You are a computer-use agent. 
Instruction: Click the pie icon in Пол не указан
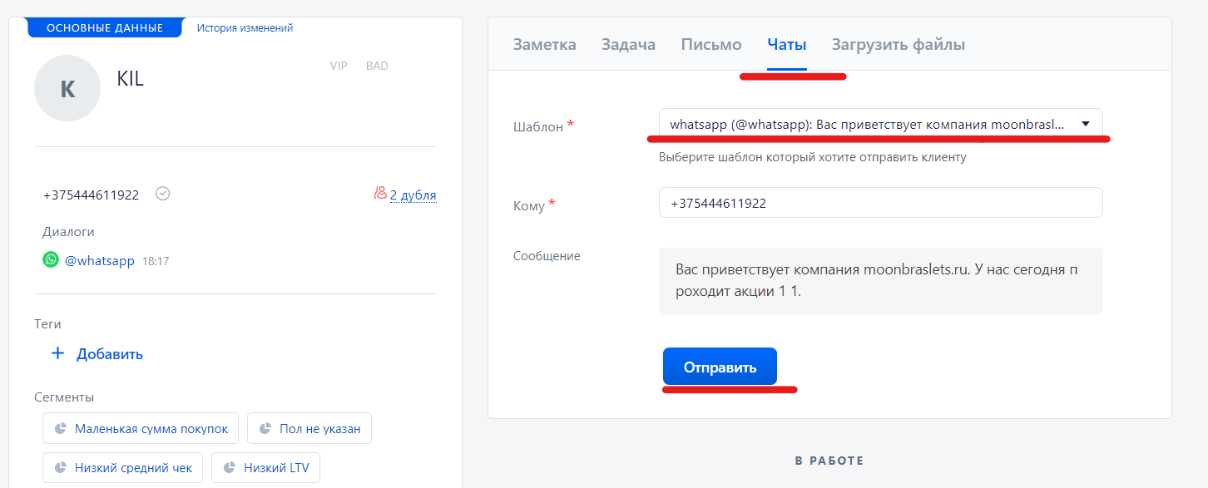265,429
